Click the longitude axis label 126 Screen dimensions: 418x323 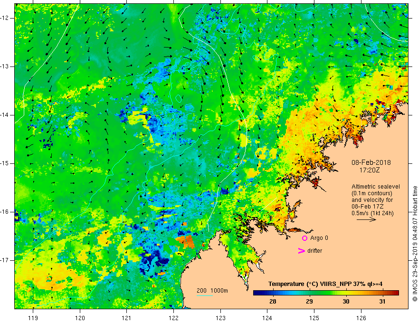click(x=361, y=318)
